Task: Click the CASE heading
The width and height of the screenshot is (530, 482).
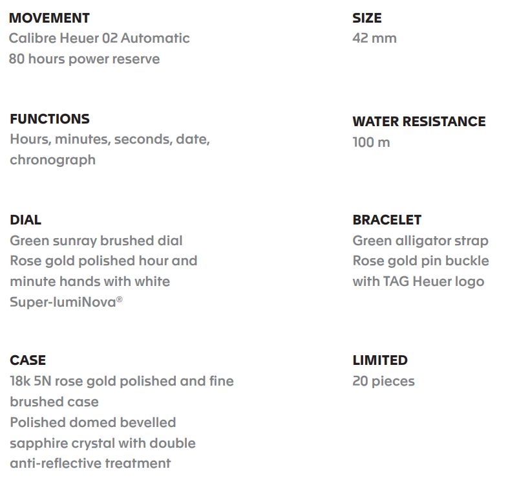Action: (x=28, y=360)
